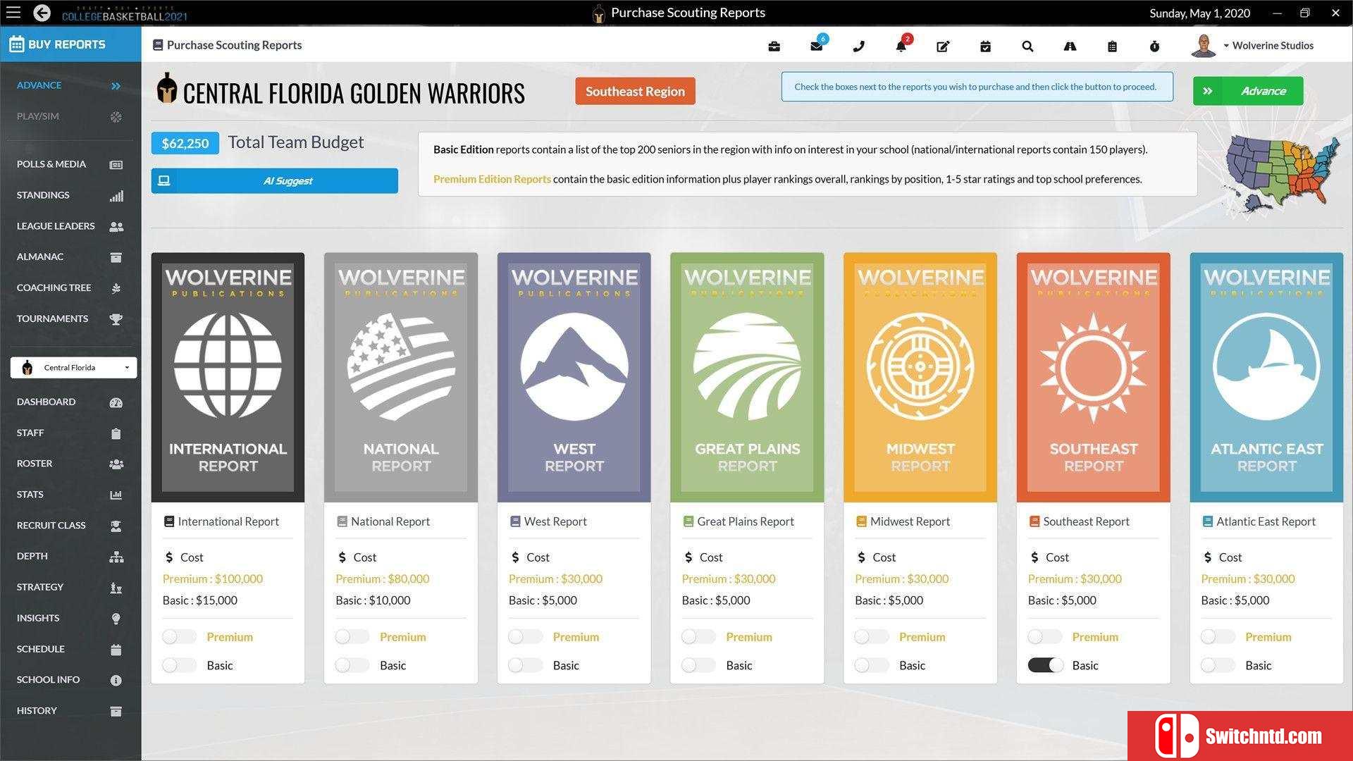Open Staff page

(x=70, y=433)
